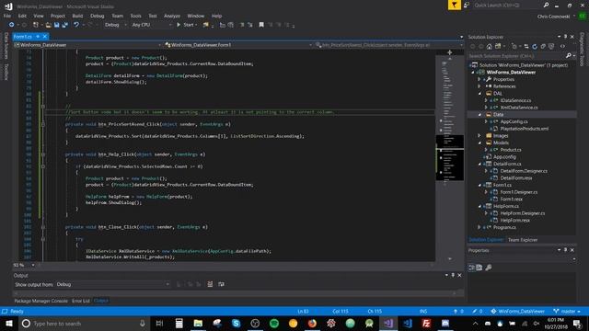Toggle the bookmark icon in the toolbar
Image resolution: width=589 pixels, height=331 pixels.
261,25
